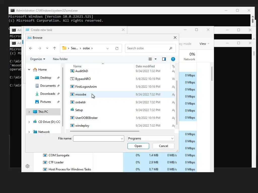
Task: Open the Organize menu
Action: click(38, 59)
